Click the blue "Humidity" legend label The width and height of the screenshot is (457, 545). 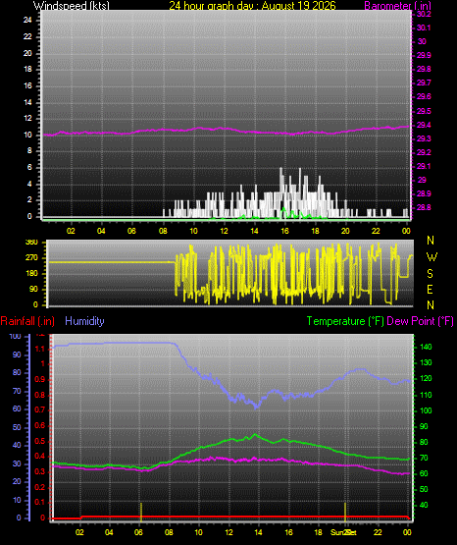(84, 321)
